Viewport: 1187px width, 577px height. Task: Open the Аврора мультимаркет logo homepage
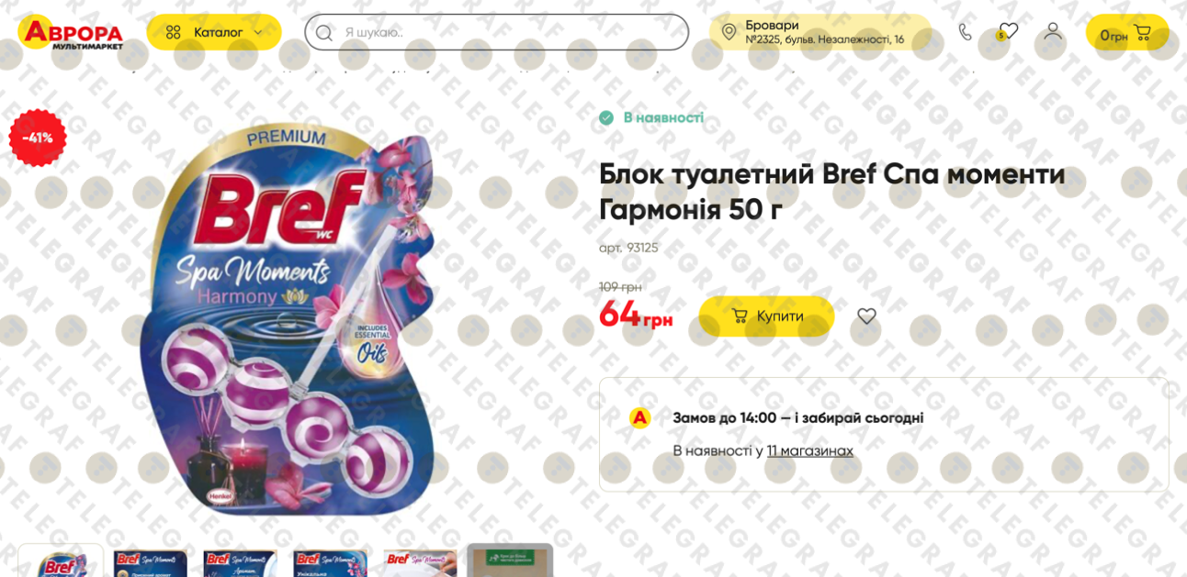tap(70, 32)
